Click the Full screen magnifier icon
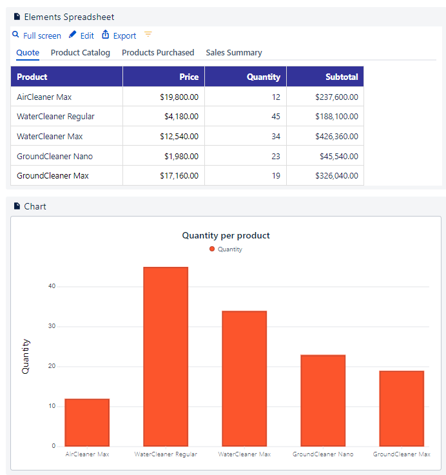 coord(16,35)
